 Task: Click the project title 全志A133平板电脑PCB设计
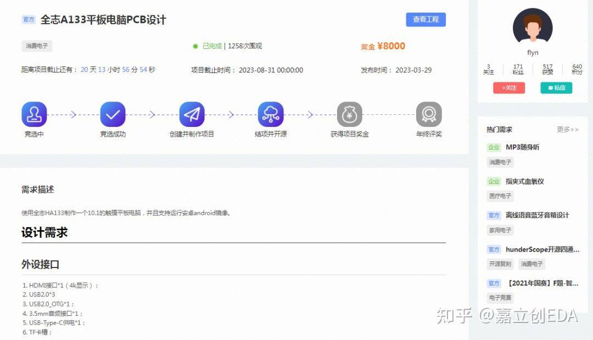tap(103, 20)
